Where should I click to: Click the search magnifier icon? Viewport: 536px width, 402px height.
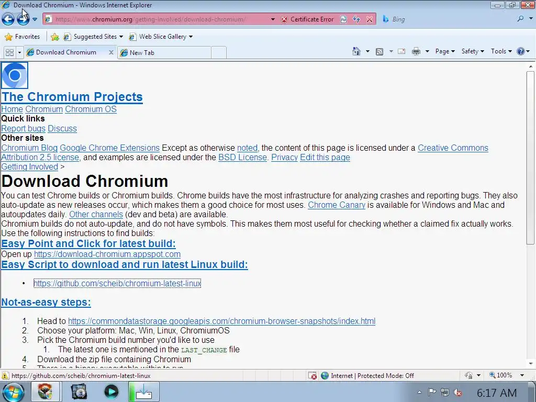point(520,19)
